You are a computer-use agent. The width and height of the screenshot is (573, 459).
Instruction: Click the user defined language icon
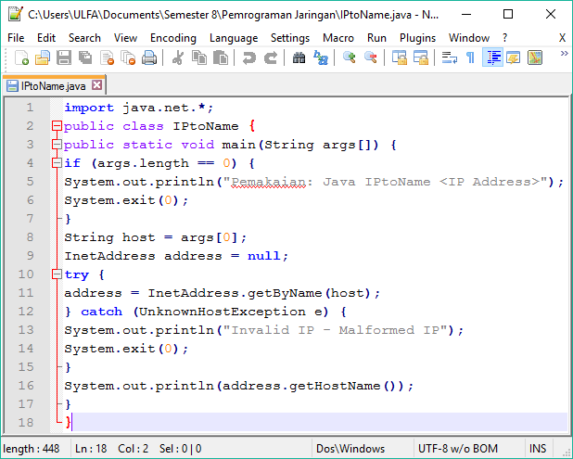click(x=514, y=57)
